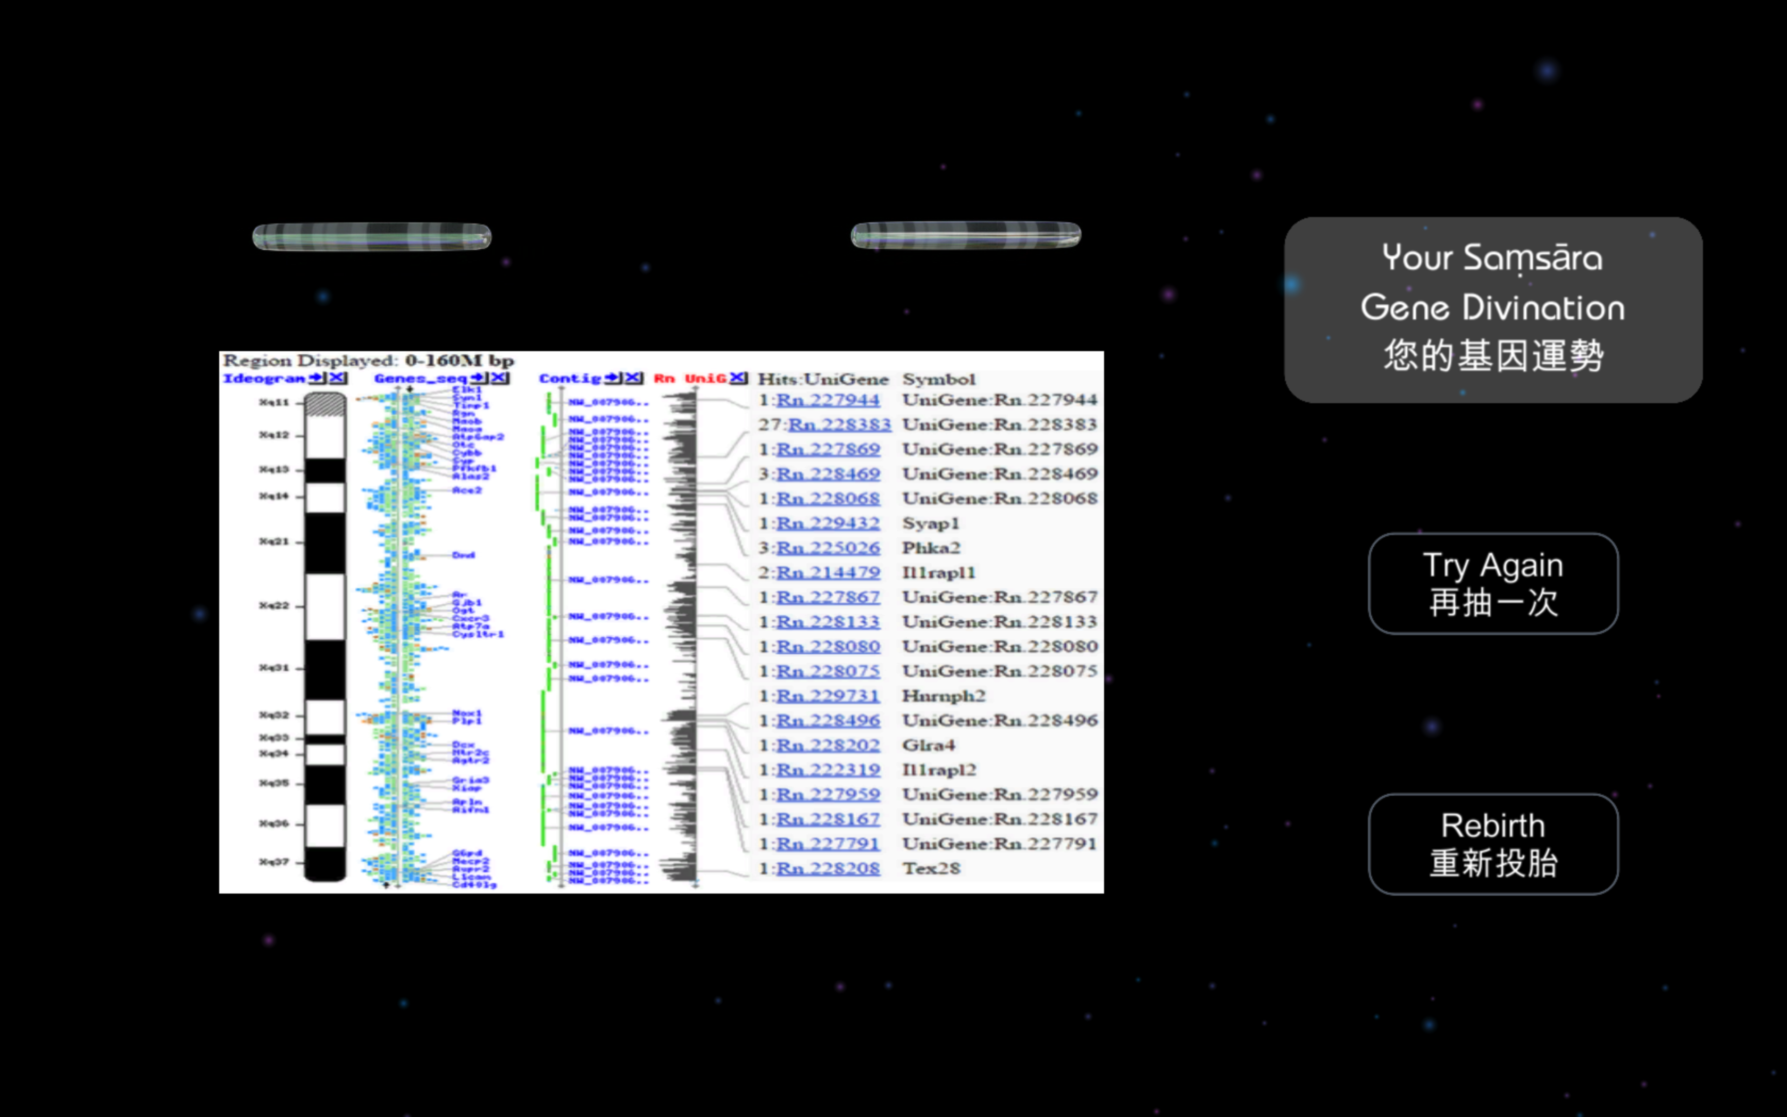Click the Ideogram column arrow icon
This screenshot has width=1787, height=1117.
[x=317, y=378]
